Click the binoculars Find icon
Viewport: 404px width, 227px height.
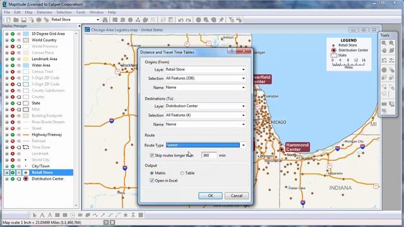pos(105,20)
